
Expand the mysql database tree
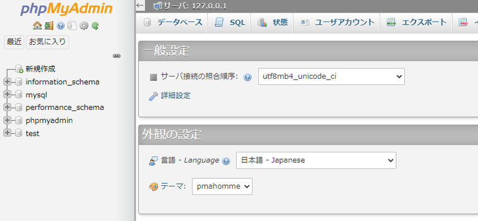[x=7, y=95]
